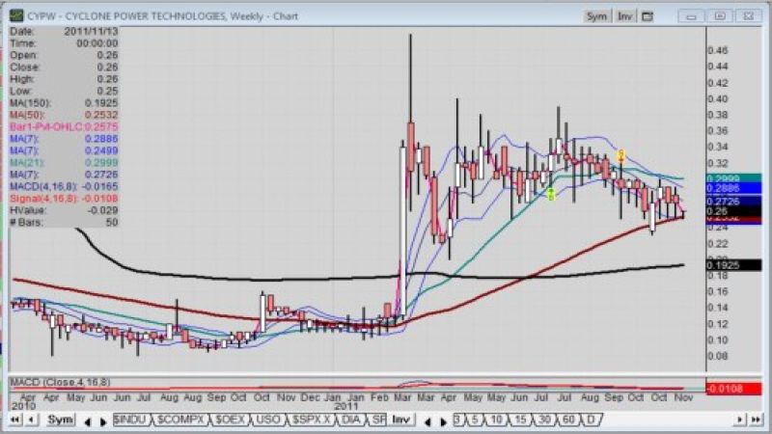Select the 30 minute interval tab

click(544, 420)
